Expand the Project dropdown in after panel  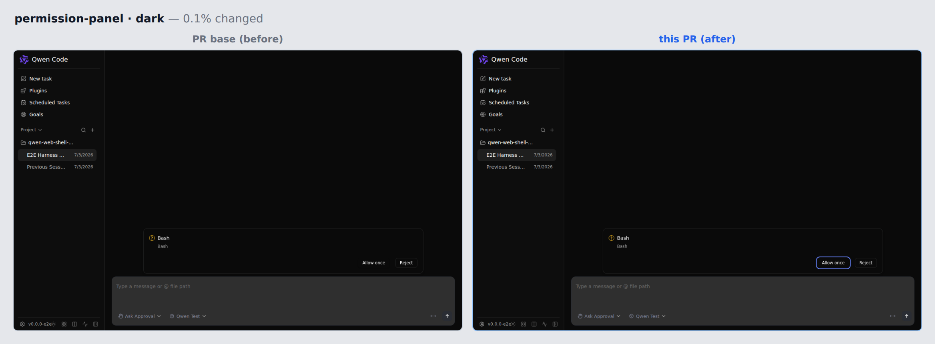pos(491,130)
